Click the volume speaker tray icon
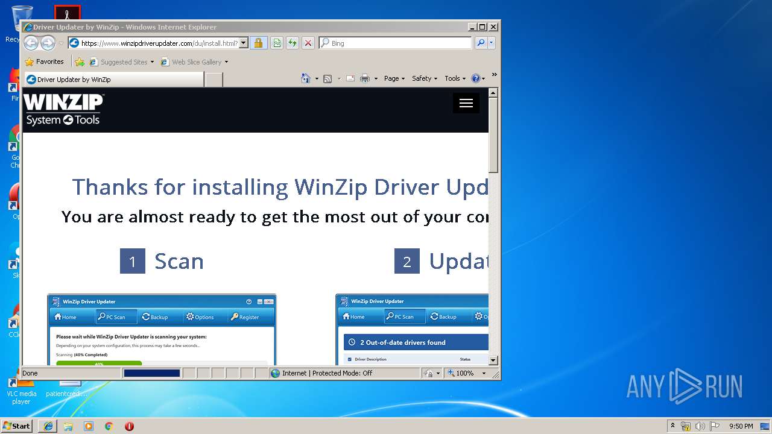Viewport: 772px width, 434px height. [x=700, y=426]
